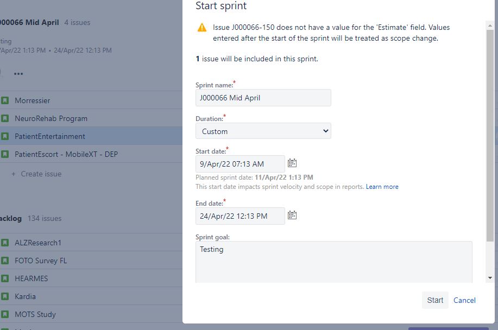Cancel the Start sprint dialog
Image resolution: width=498 pixels, height=330 pixels.
click(x=464, y=300)
